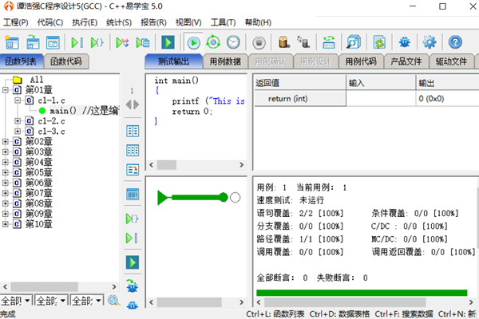The height and width of the screenshot is (319, 479).
Task: Switch to the 驱动文件 tab
Action: (x=452, y=61)
